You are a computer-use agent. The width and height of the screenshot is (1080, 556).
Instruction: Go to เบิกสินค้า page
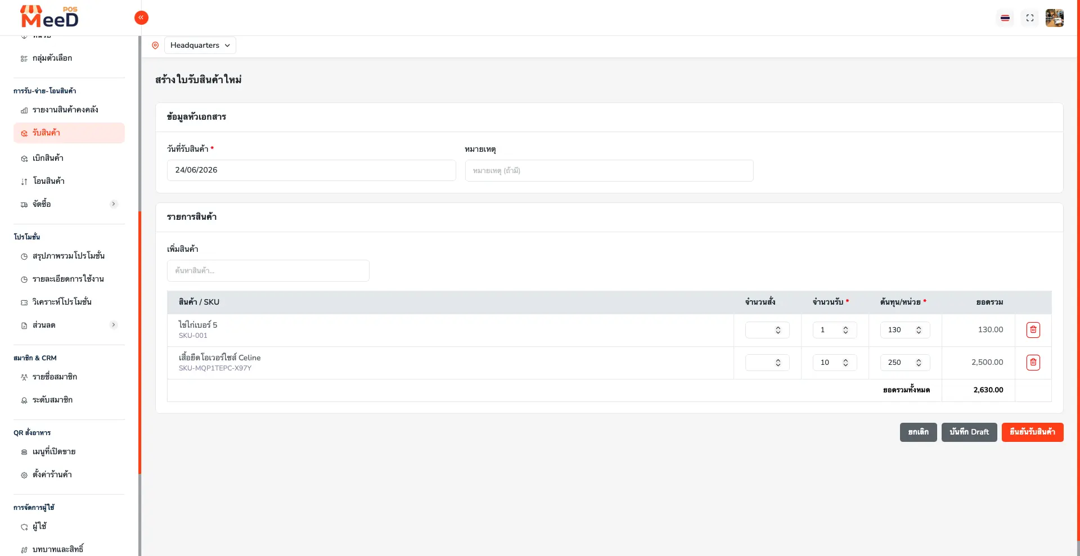pyautogui.click(x=69, y=159)
